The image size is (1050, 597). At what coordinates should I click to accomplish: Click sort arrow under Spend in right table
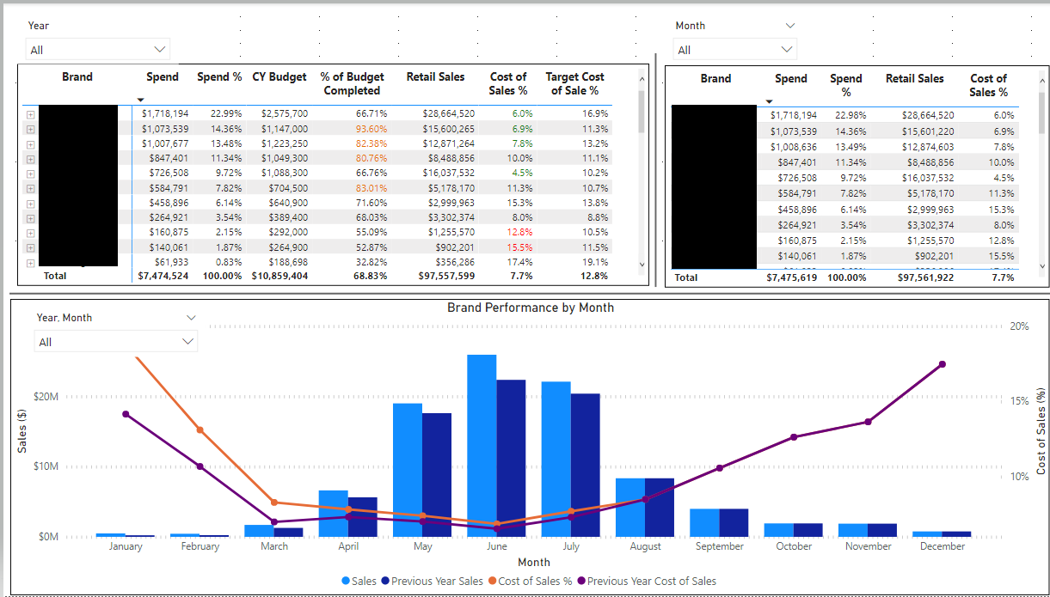769,102
